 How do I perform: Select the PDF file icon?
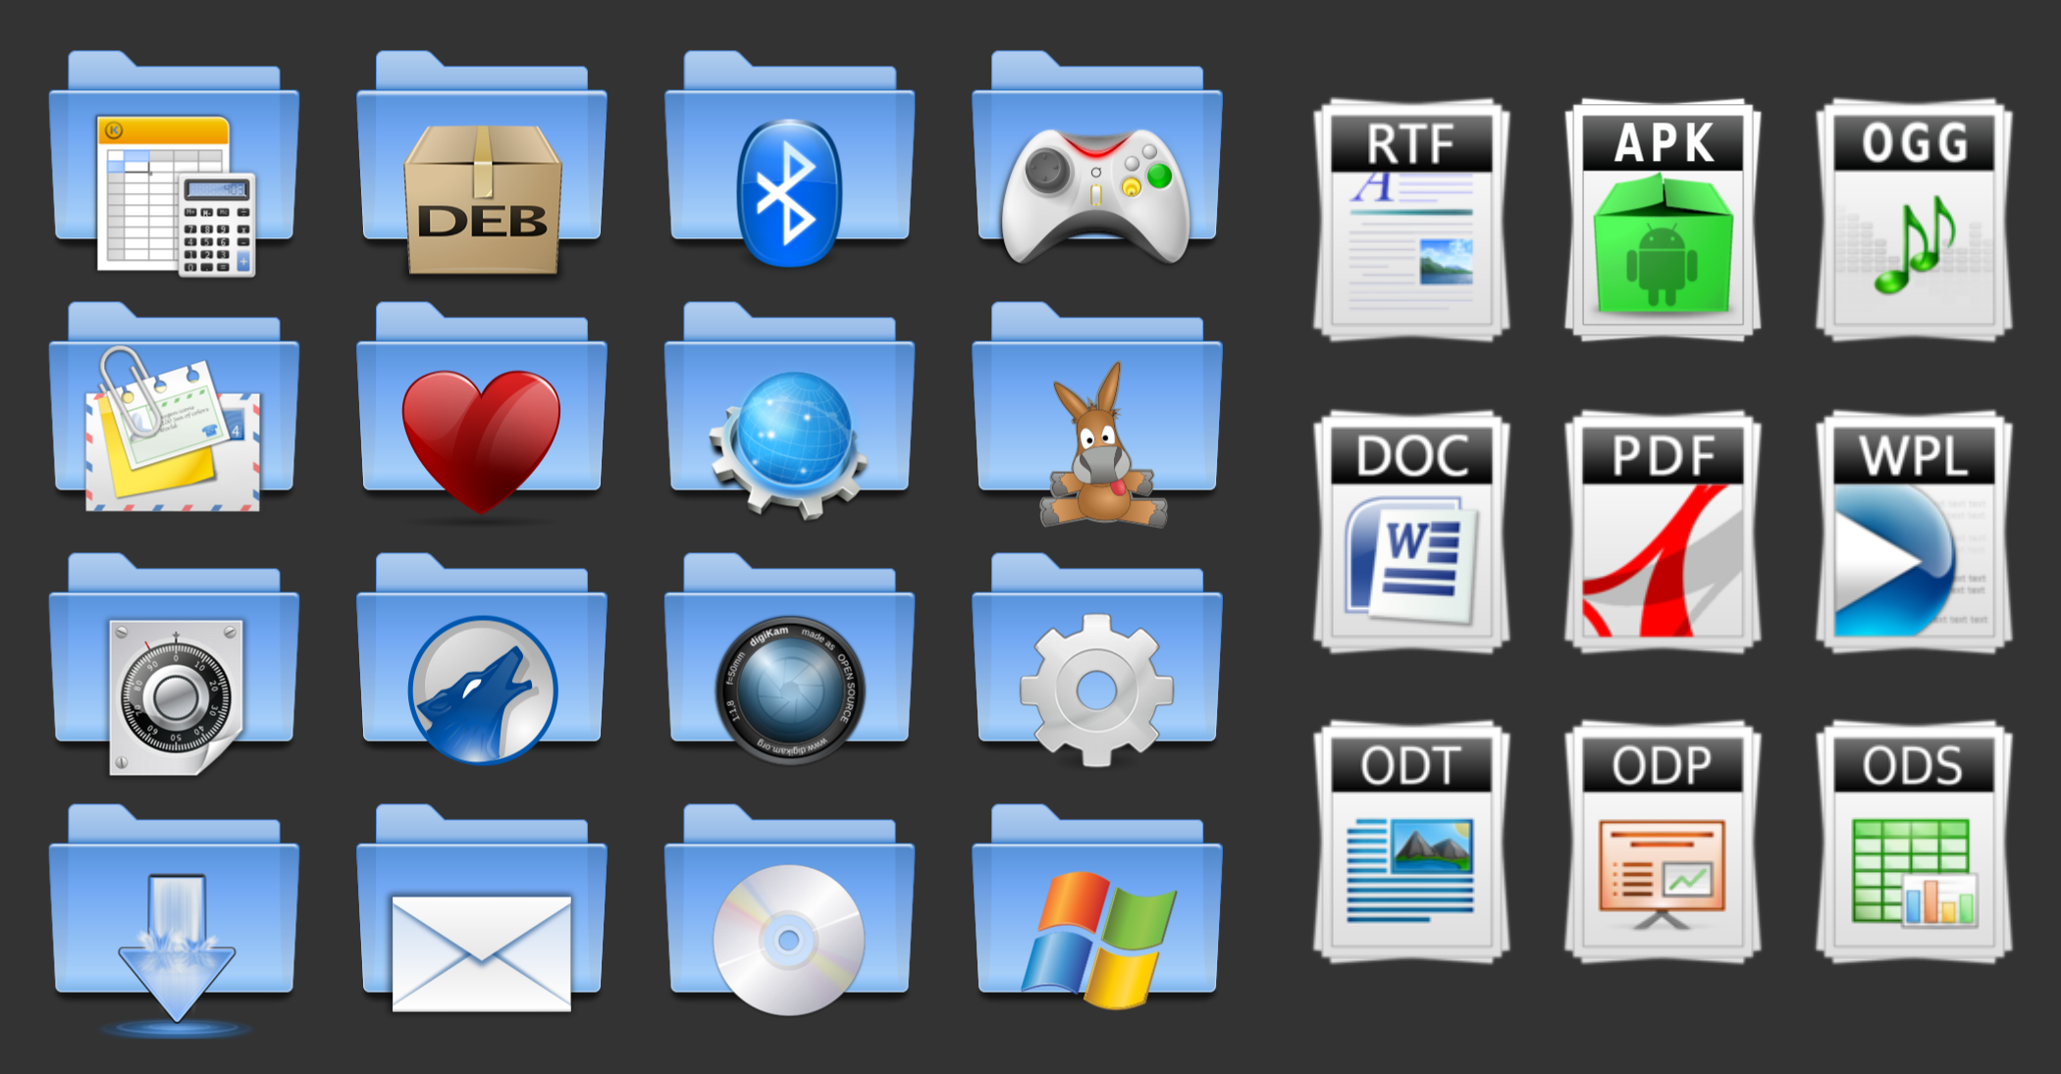1663,532
